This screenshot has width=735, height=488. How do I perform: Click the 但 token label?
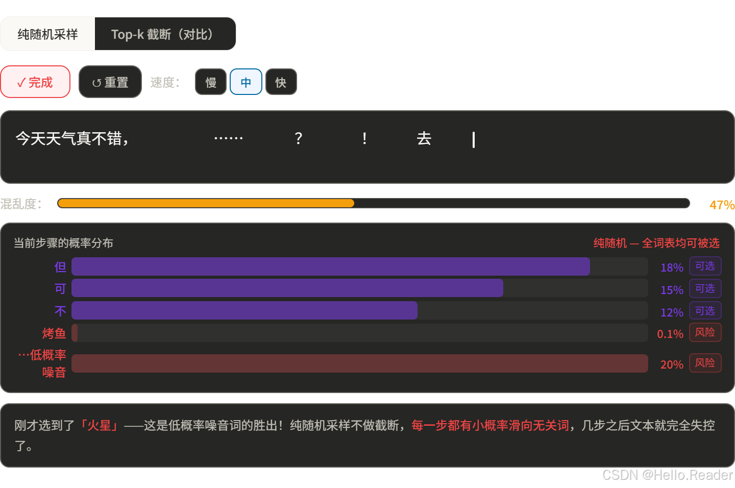pos(60,267)
